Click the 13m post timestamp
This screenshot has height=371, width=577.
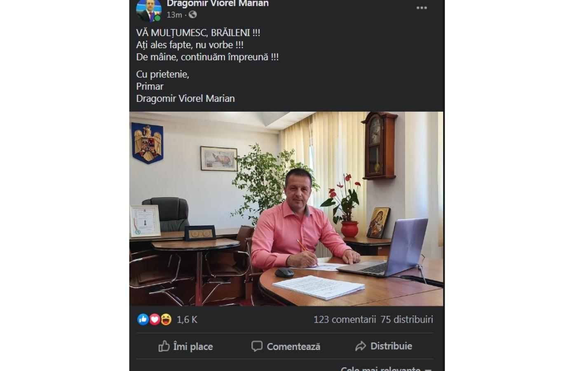pos(174,15)
